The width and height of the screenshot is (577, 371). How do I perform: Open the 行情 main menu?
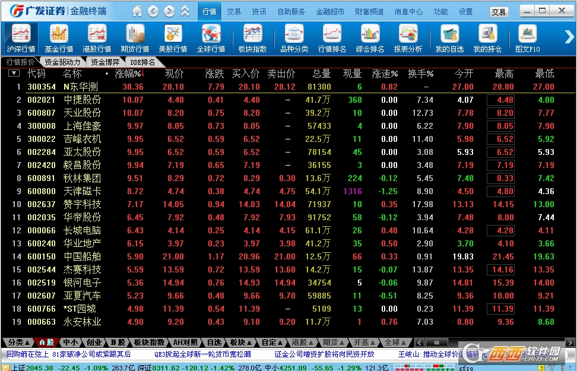click(210, 11)
